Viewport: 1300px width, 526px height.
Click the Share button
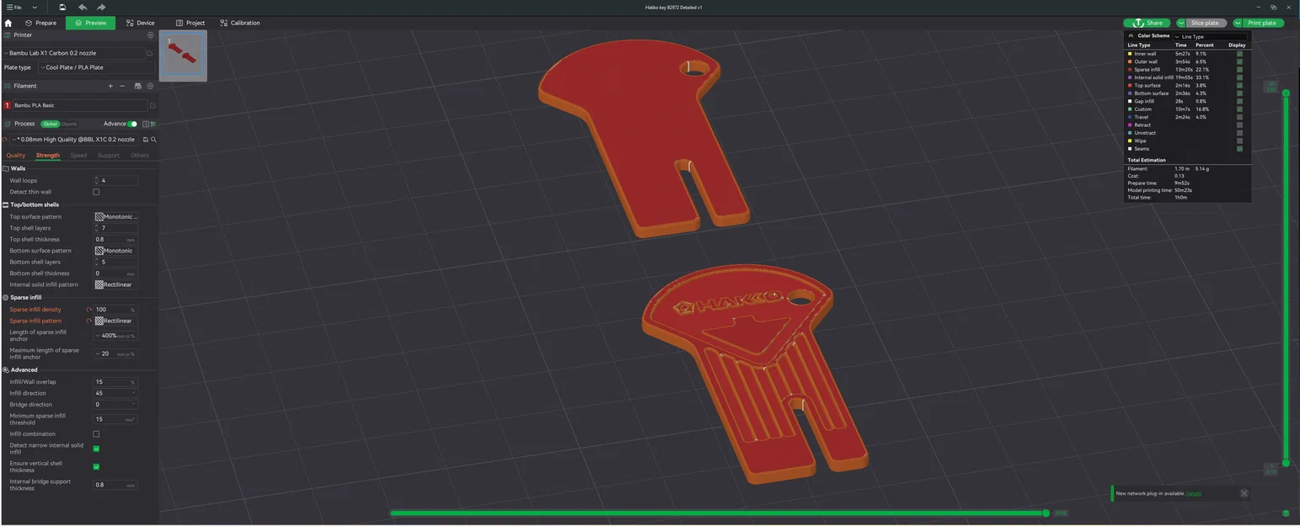pos(1148,23)
